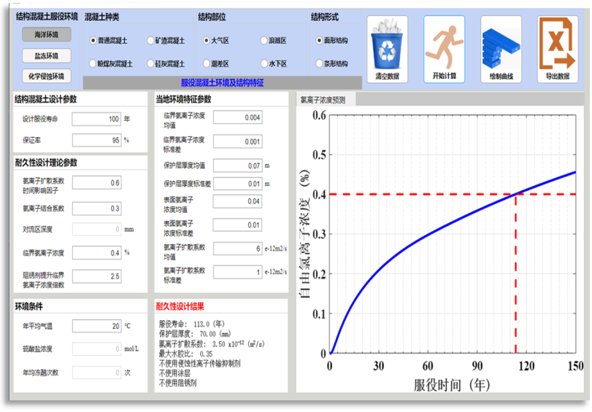The width and height of the screenshot is (592, 412).
Task: Click the 氯离子结合系数 input field
Action: 97,209
